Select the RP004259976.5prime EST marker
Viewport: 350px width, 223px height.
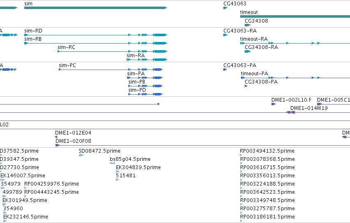25,188
